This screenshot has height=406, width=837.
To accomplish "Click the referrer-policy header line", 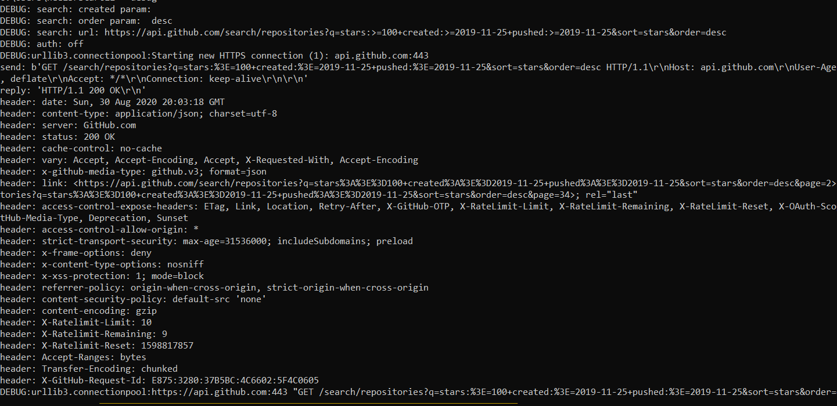I will point(214,288).
